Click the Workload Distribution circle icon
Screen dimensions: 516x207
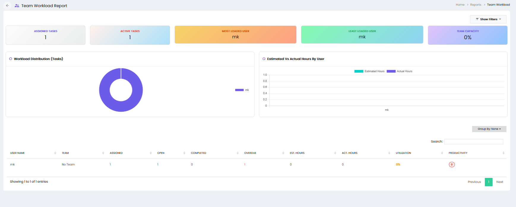click(x=11, y=59)
